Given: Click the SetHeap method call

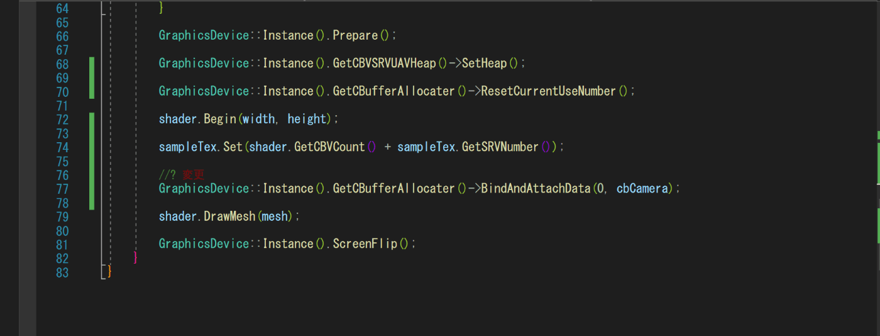Looking at the screenshot, I should pos(485,63).
